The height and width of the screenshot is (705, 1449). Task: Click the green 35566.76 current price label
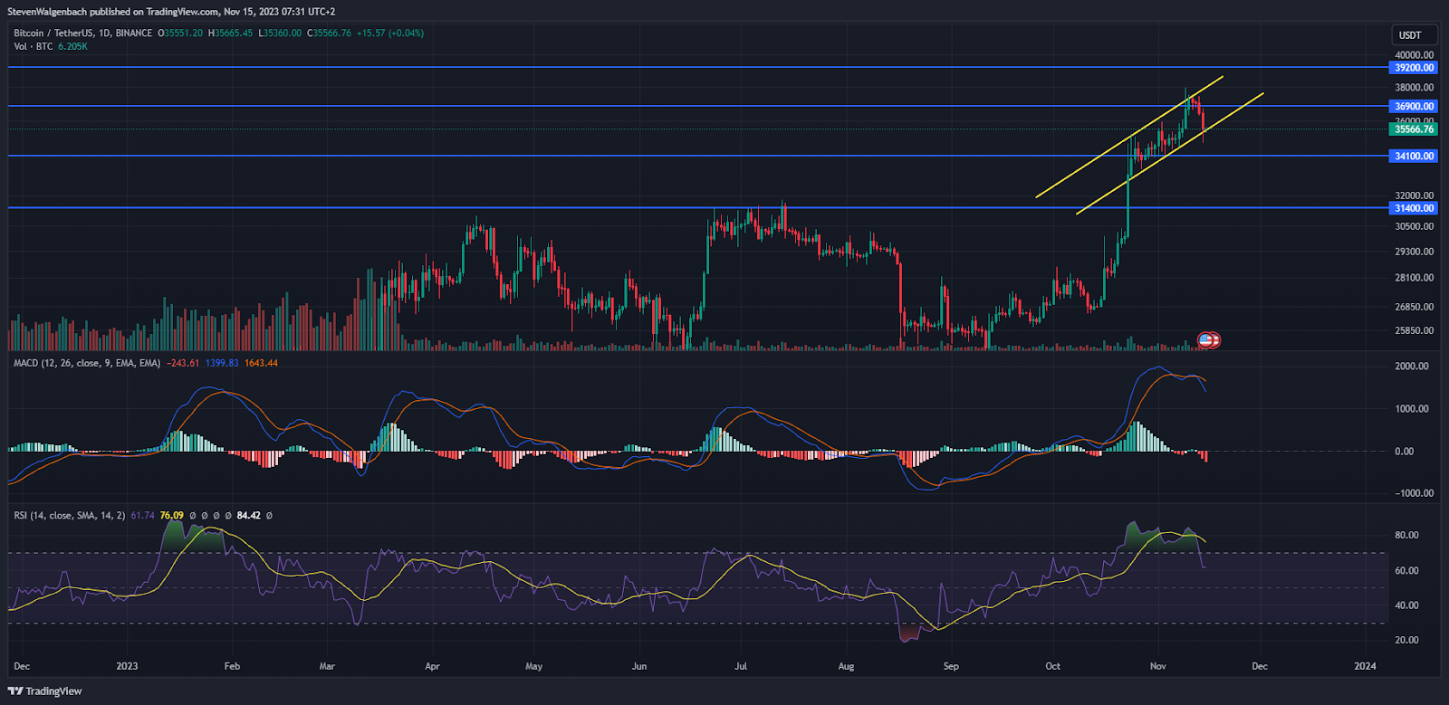(x=1414, y=129)
